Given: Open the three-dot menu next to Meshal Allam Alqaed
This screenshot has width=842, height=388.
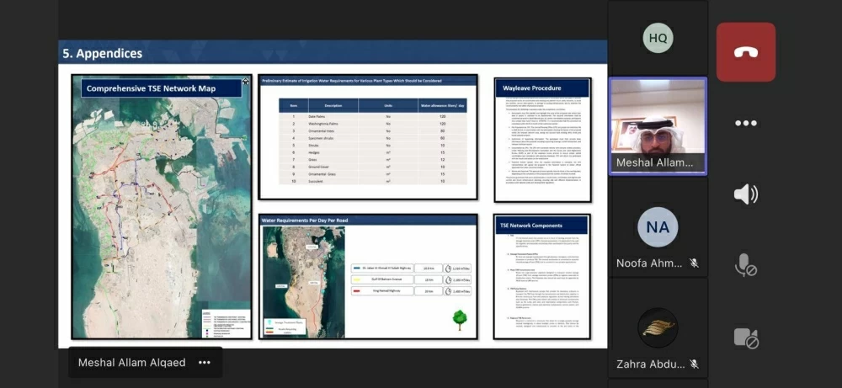Looking at the screenshot, I should 205,363.
